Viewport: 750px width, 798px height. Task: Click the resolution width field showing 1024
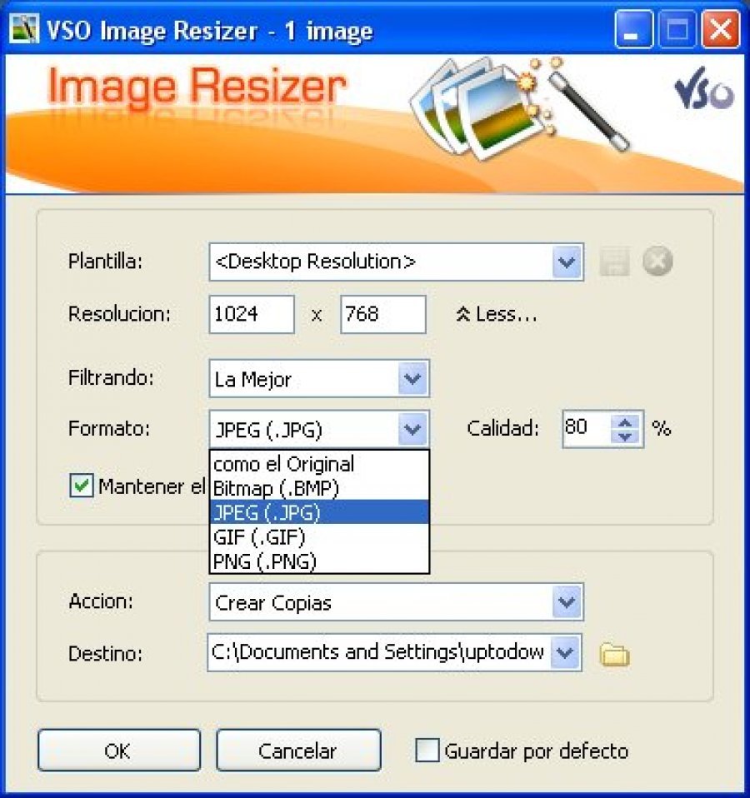(x=251, y=315)
